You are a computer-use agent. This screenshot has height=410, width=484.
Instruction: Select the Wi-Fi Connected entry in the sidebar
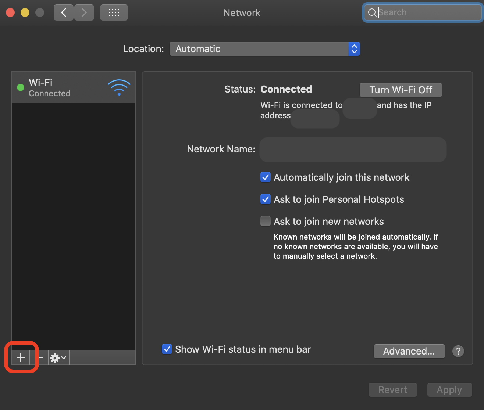[x=59, y=87]
